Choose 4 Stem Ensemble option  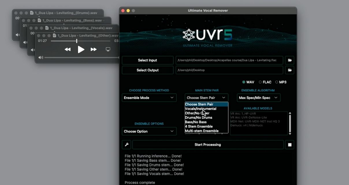(199, 127)
